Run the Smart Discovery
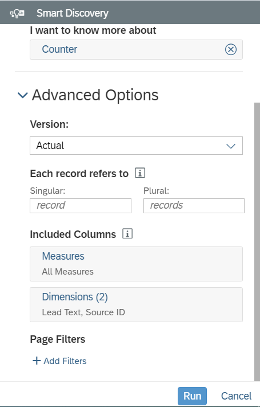Screen dimensions: 260x407 click(x=192, y=396)
